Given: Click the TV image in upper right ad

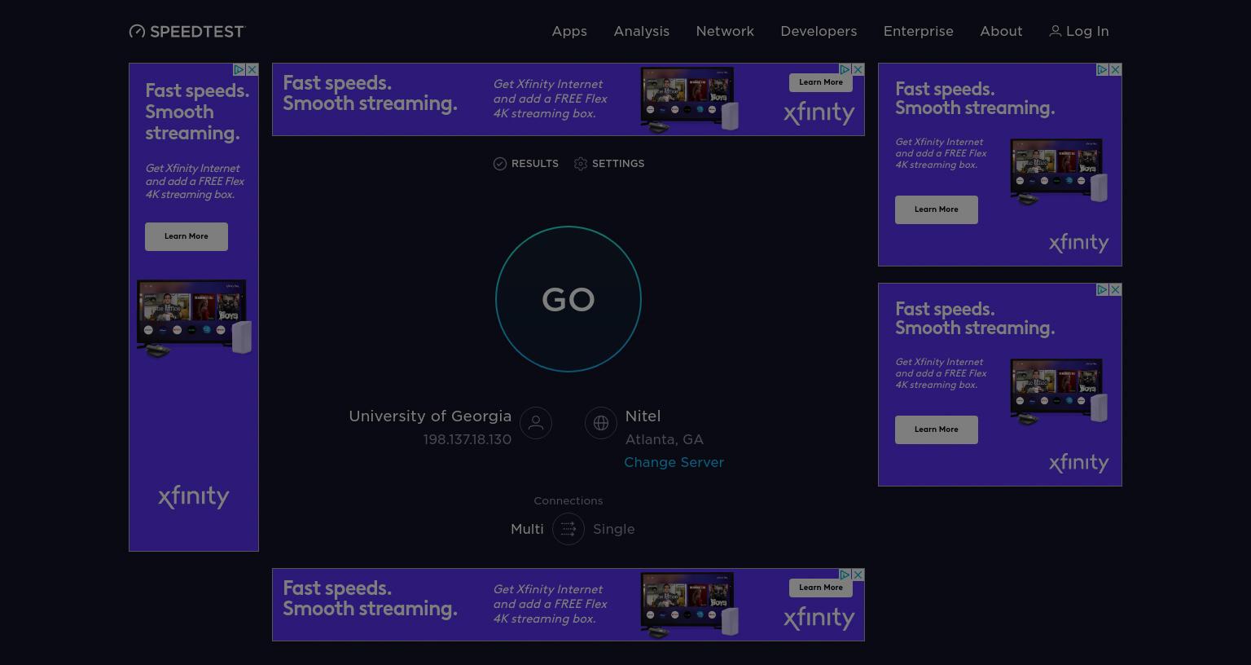Looking at the screenshot, I should click(x=1059, y=172).
